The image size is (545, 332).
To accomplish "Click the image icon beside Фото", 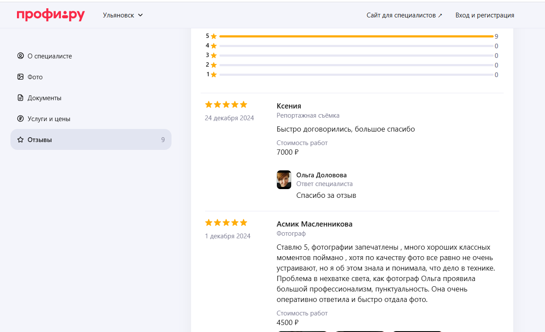I will [20, 77].
